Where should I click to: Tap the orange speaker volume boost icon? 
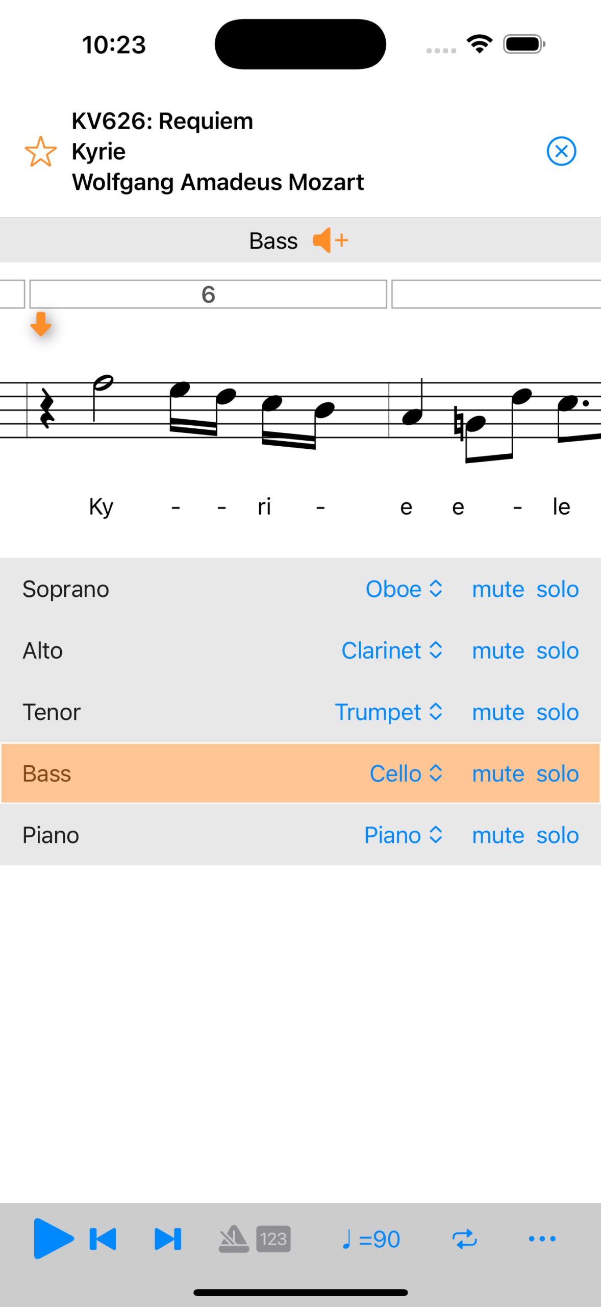point(330,240)
